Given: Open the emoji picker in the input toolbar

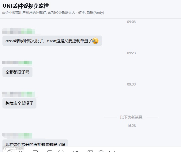Looking at the screenshot, I should pyautogui.click(x=9, y=151).
